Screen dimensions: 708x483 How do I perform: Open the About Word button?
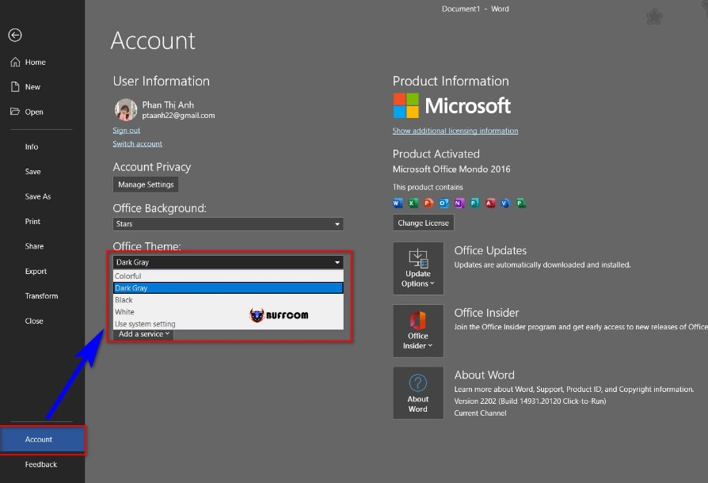(418, 393)
